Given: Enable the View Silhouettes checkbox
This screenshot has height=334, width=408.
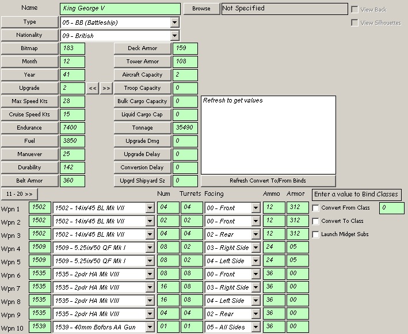Looking at the screenshot, I should (354, 22).
